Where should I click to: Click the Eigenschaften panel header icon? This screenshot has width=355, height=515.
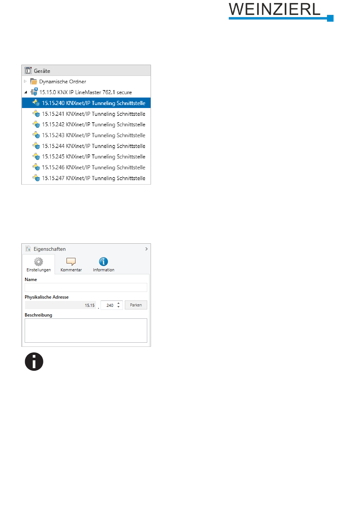(x=28, y=249)
